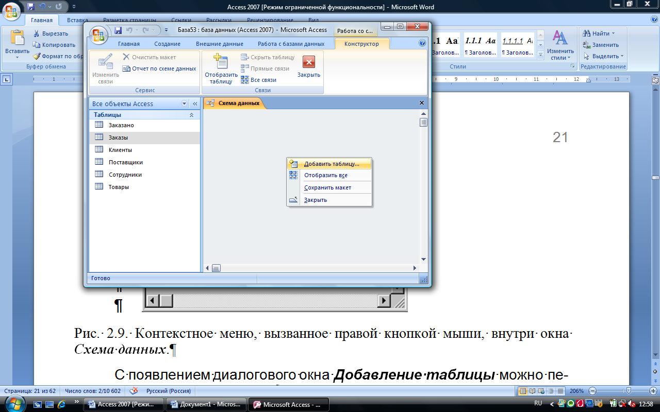Image resolution: width=660 pixels, height=412 pixels.
Task: Select Print Layout view in Word status bar
Action: point(523,391)
